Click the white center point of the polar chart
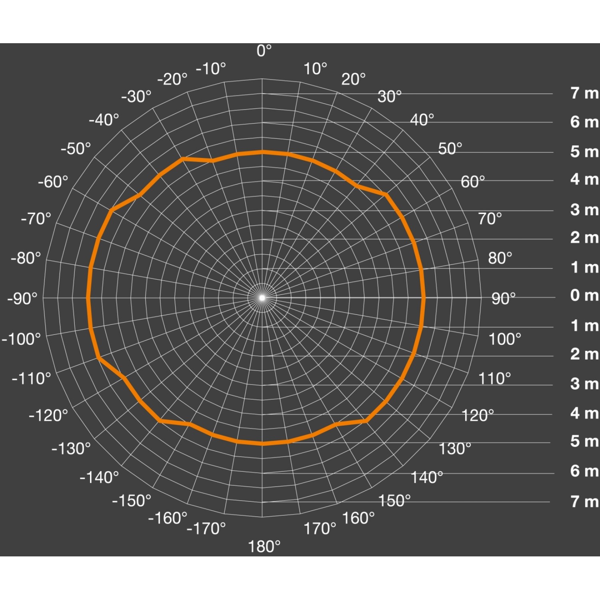The height and width of the screenshot is (600, 600). (262, 298)
